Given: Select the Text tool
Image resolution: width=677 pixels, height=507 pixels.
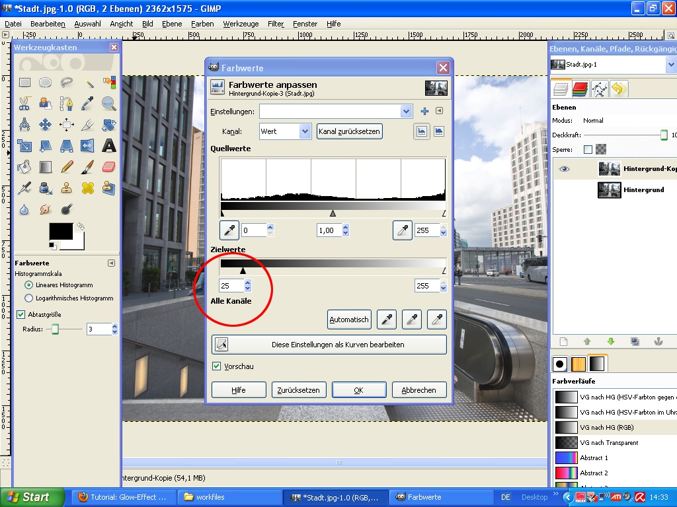Looking at the screenshot, I should 109,146.
